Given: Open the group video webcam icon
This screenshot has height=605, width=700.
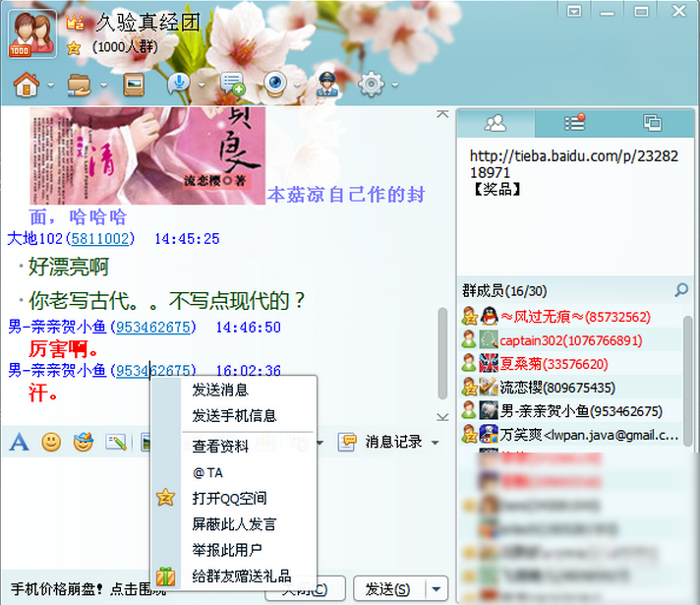Looking at the screenshot, I should coord(275,84).
